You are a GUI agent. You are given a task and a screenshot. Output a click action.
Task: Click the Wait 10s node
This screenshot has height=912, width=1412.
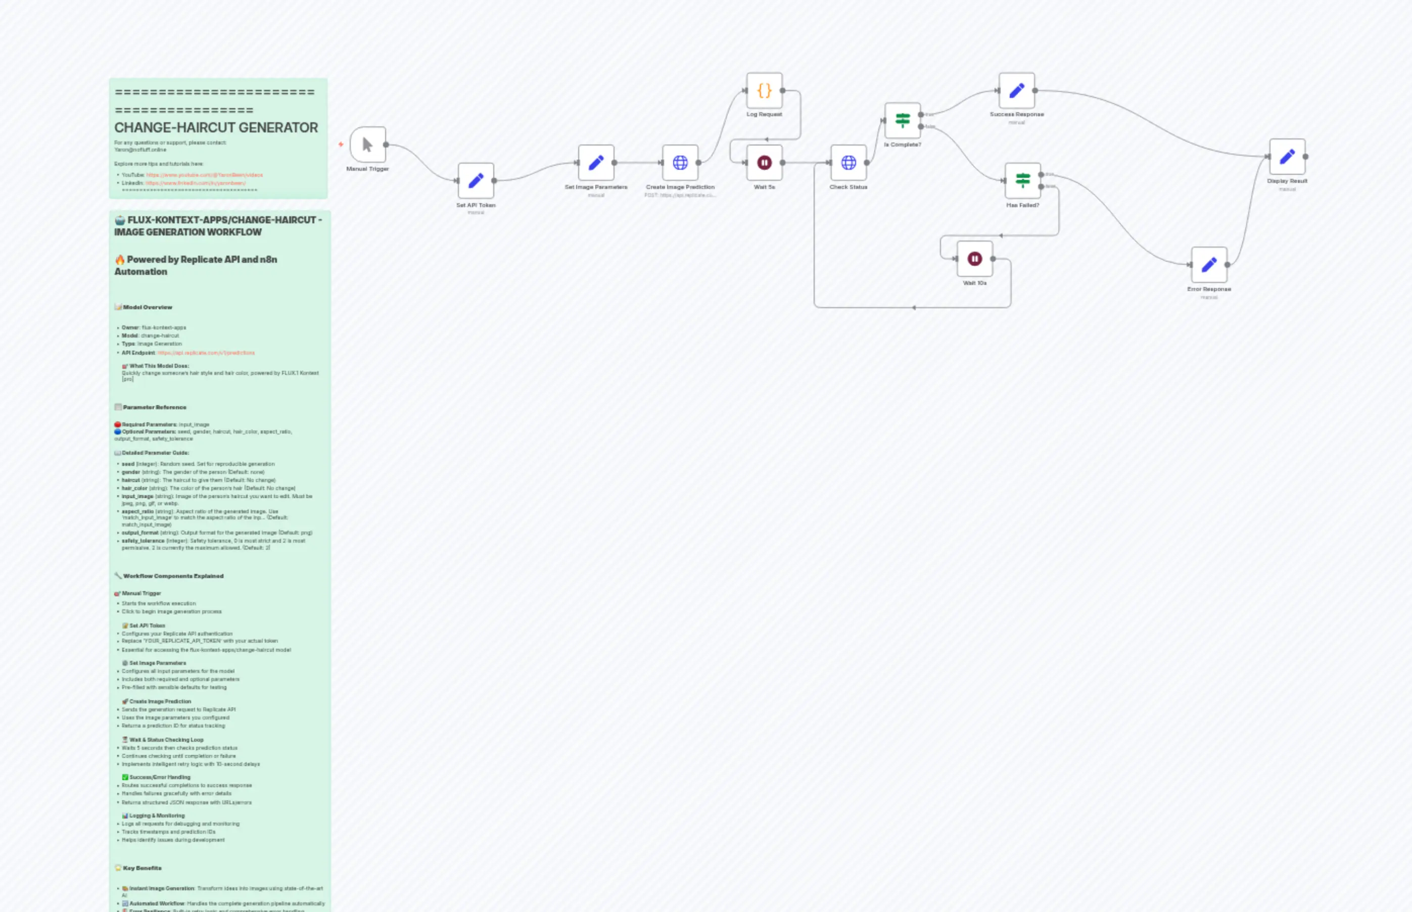tap(974, 259)
